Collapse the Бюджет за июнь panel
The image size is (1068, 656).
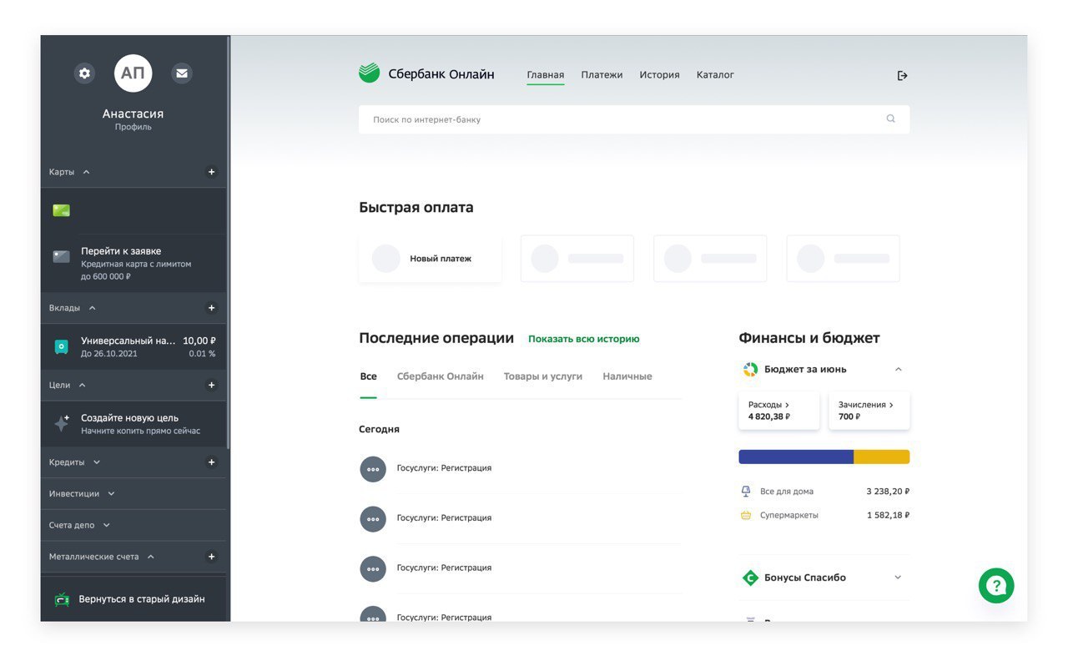(898, 369)
